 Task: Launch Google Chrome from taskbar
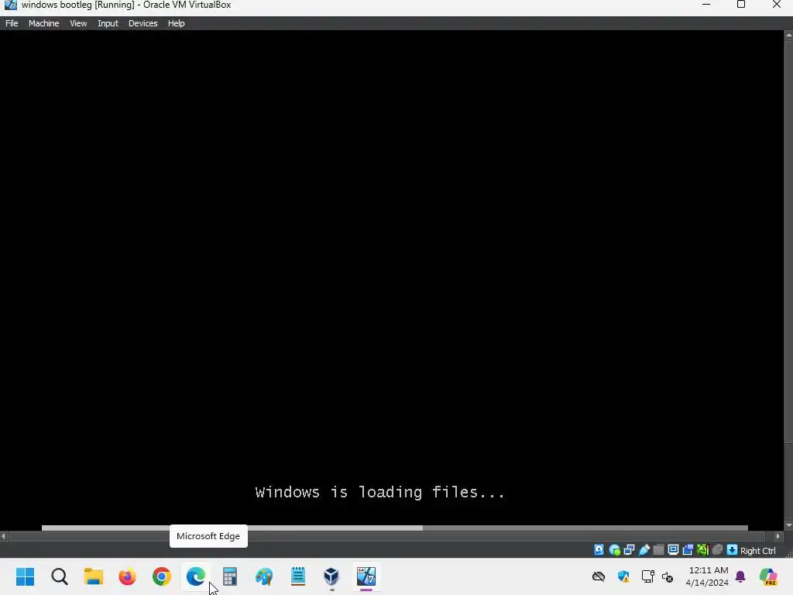(x=162, y=576)
